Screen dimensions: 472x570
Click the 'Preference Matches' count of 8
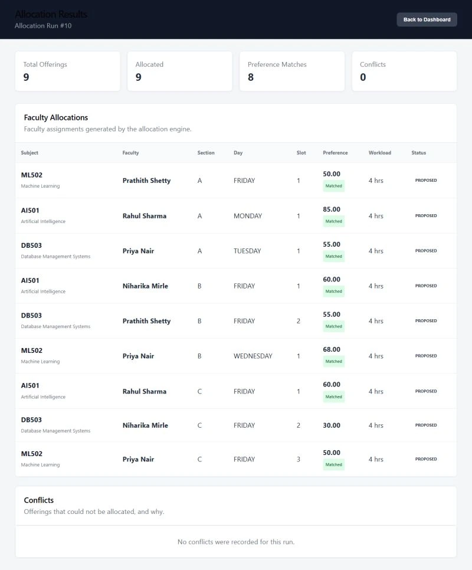coord(251,77)
